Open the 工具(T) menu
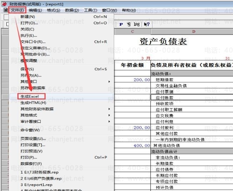 click(x=90, y=10)
